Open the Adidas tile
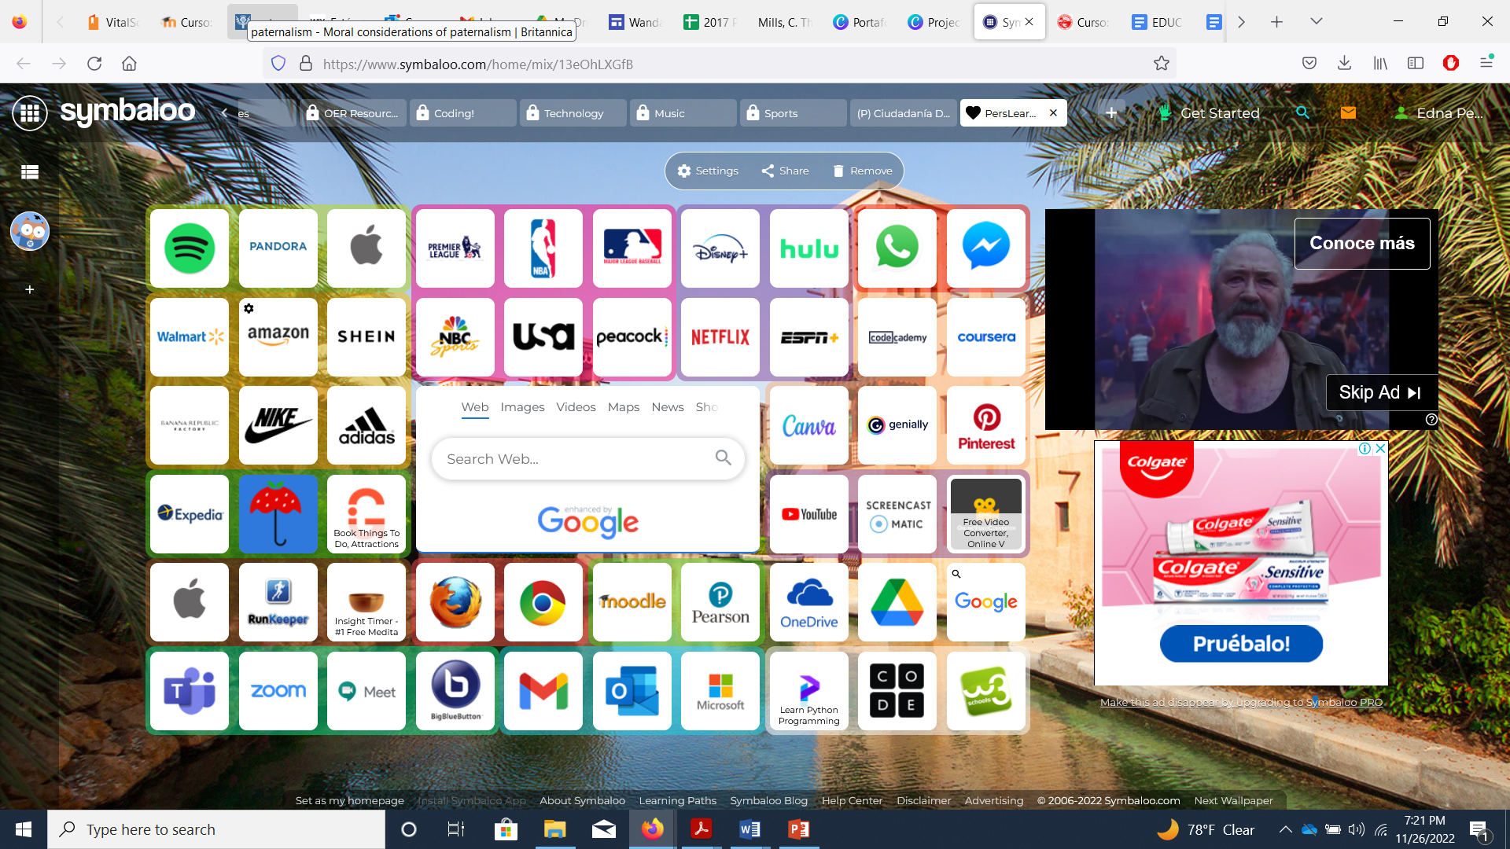 [366, 425]
